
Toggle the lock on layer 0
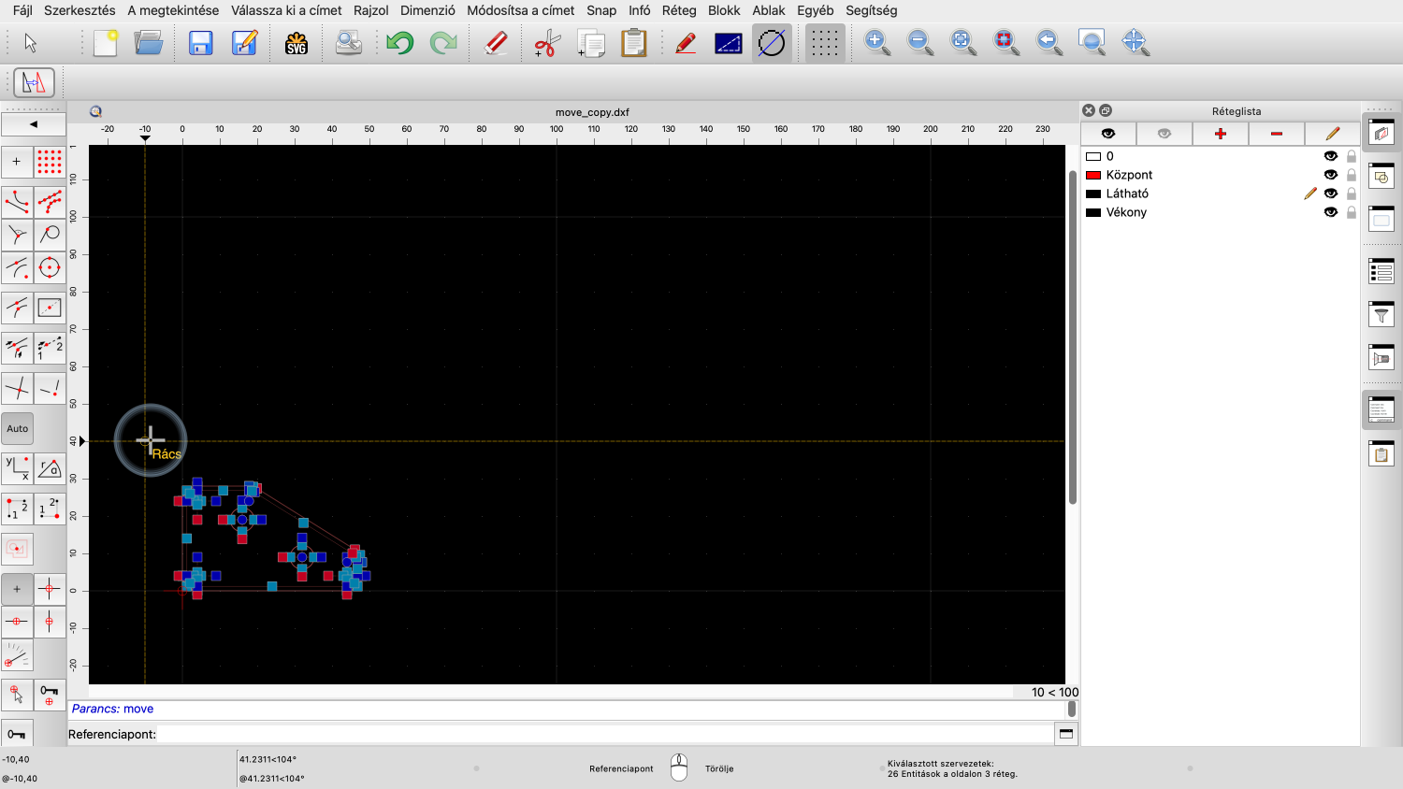pyautogui.click(x=1351, y=156)
